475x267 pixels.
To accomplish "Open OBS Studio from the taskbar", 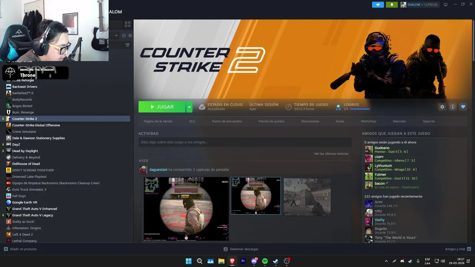I will [287, 261].
